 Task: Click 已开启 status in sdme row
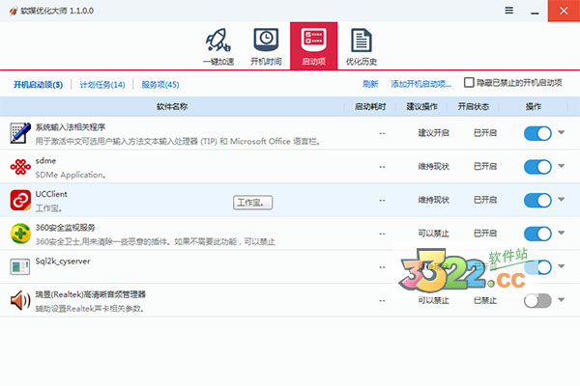[485, 167]
